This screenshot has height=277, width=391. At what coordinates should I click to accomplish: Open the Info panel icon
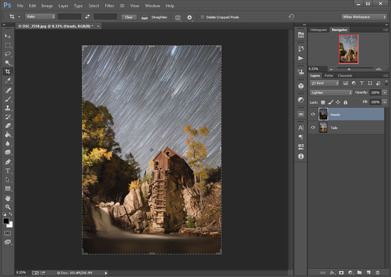pos(301,156)
